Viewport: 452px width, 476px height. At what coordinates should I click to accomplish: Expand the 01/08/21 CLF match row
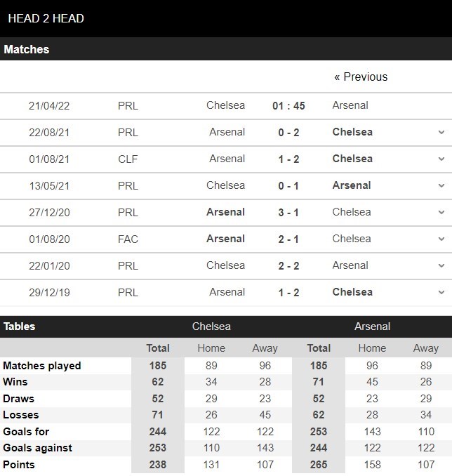tap(441, 159)
